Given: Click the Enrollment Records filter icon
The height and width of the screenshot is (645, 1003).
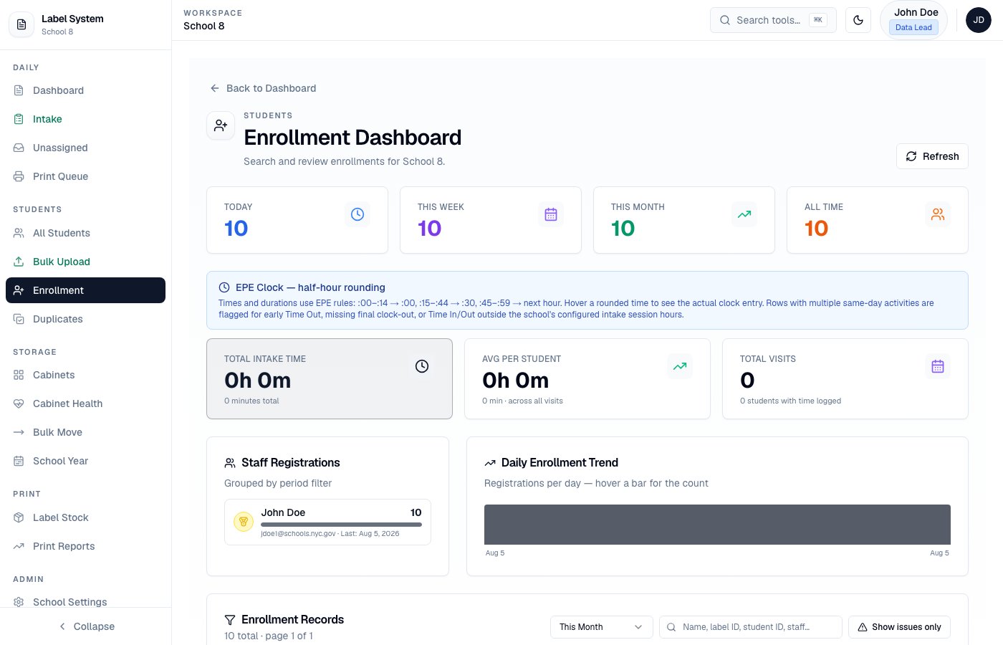Looking at the screenshot, I should (230, 620).
